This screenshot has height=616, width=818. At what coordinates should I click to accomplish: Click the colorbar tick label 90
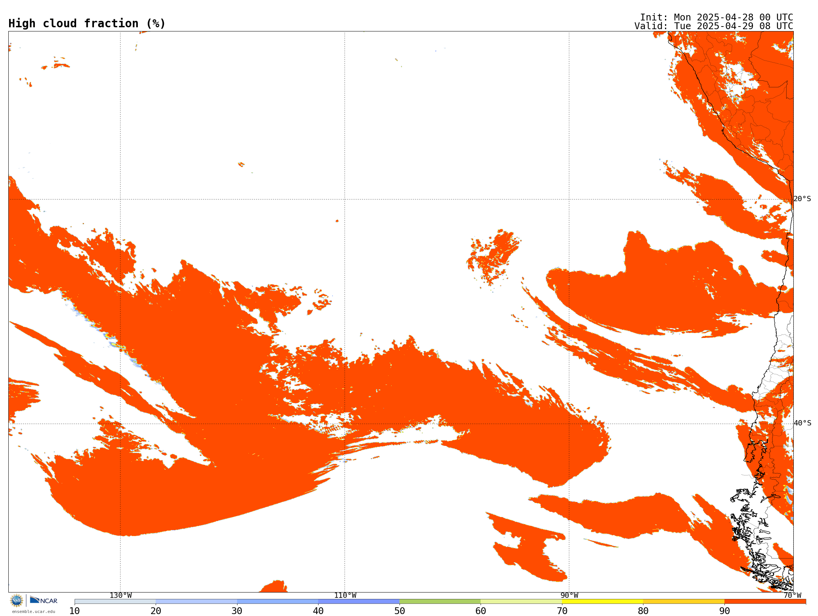coord(724,611)
